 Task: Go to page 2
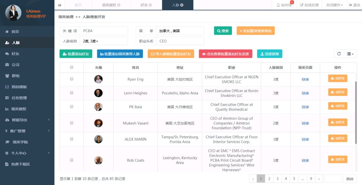click(x=269, y=179)
